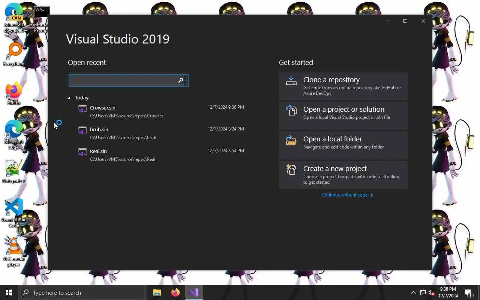Open Crowser.sln from recent list
The height and width of the screenshot is (300, 480).
[x=161, y=111]
